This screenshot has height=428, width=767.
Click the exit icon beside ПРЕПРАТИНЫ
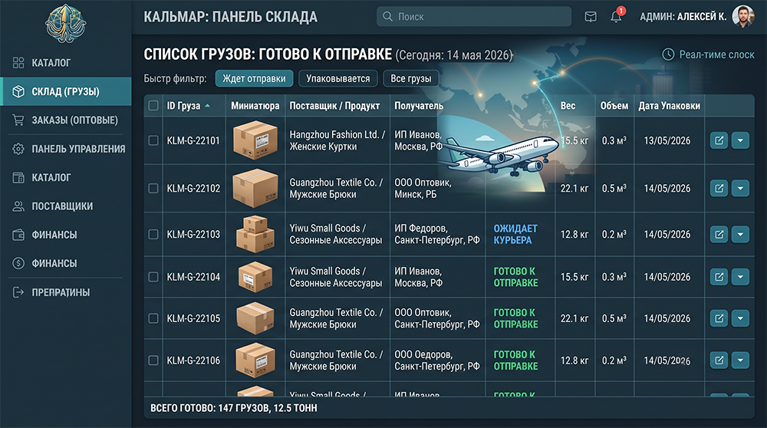pos(18,292)
